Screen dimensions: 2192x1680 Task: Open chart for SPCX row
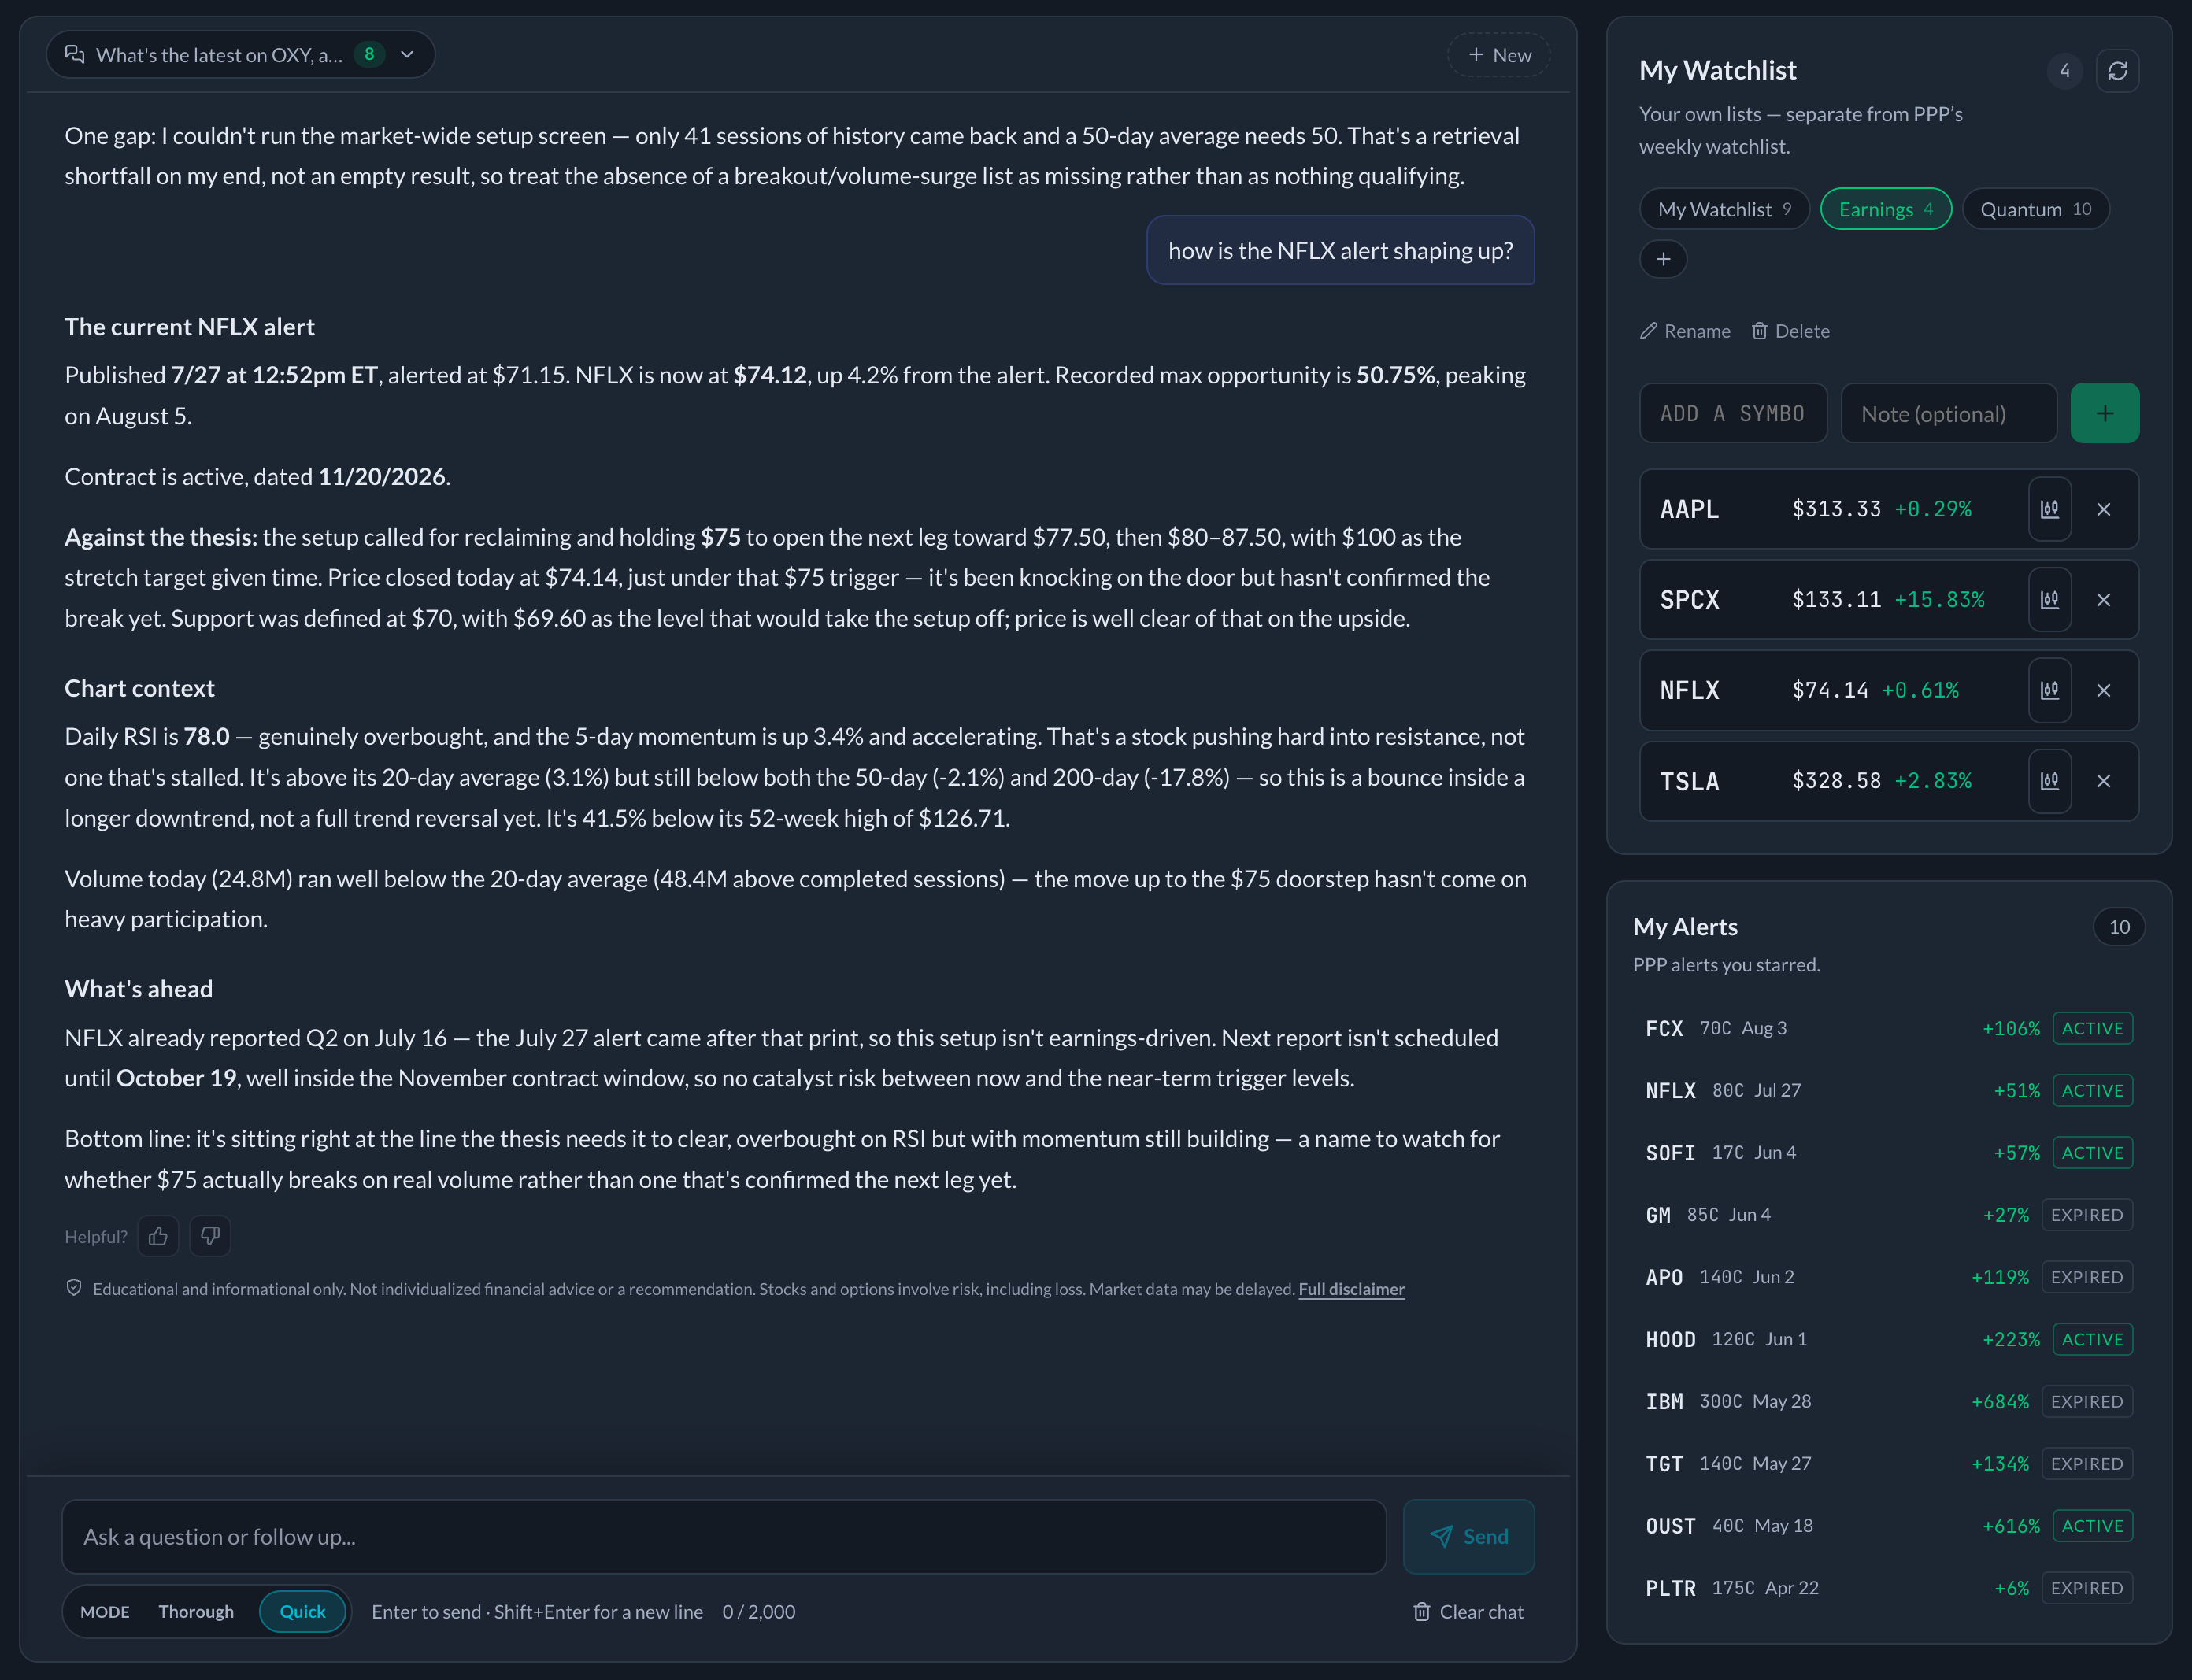coord(2049,600)
